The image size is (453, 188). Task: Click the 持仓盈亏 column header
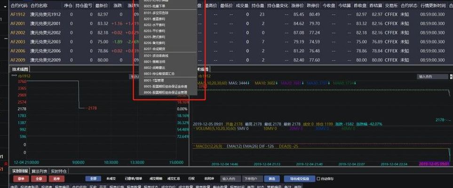point(84,6)
